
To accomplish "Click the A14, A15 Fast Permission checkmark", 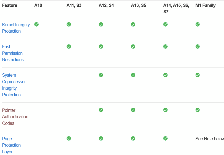I will [x=165, y=46].
